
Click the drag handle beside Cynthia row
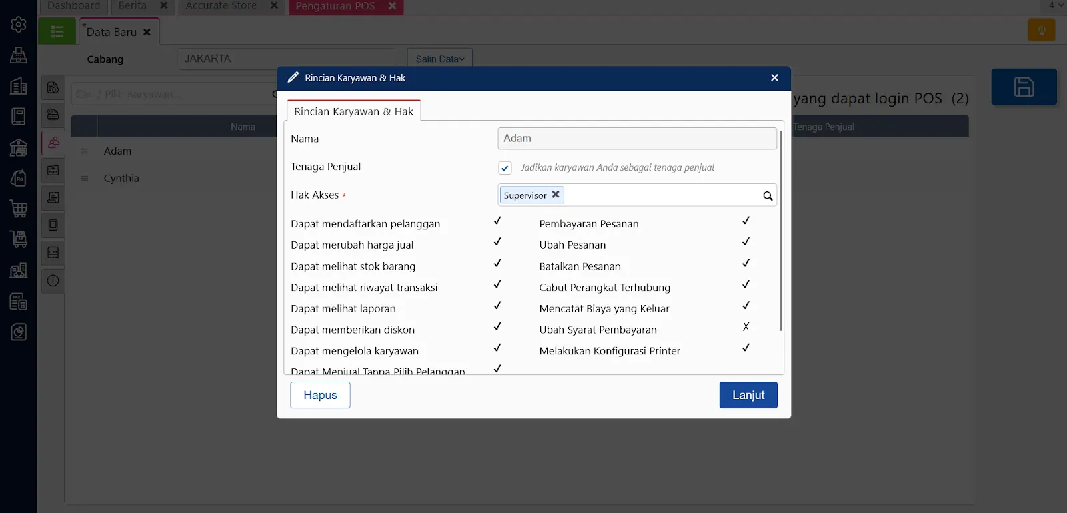(85, 179)
